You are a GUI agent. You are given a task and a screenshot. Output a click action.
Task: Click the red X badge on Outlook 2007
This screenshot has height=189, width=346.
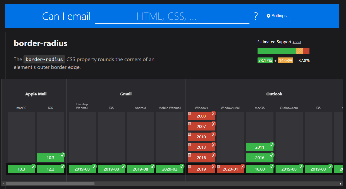(x=213, y=124)
